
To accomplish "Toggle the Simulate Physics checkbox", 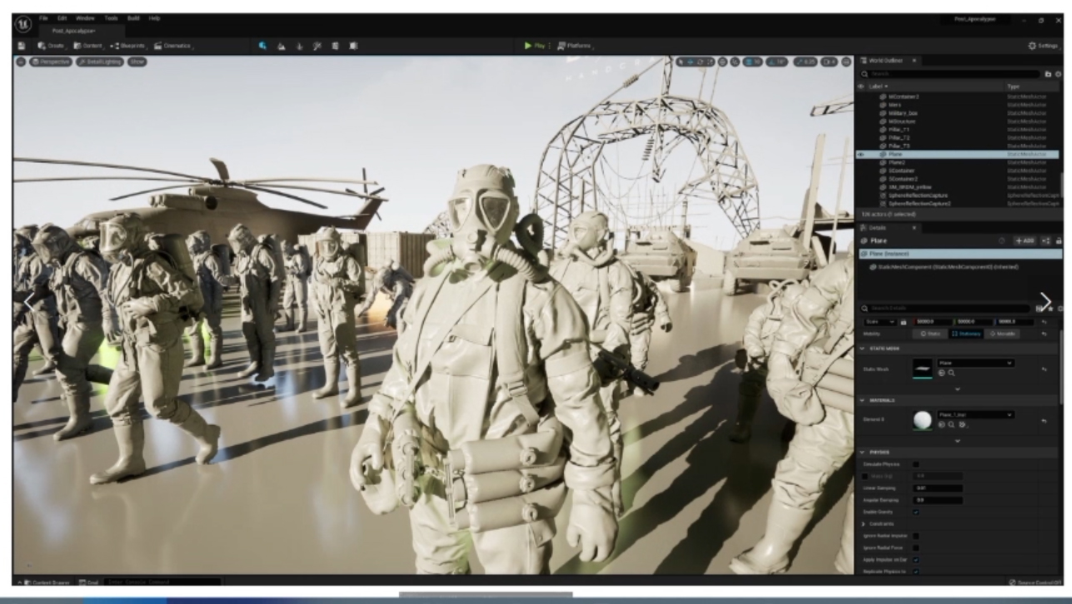I will coord(916,464).
